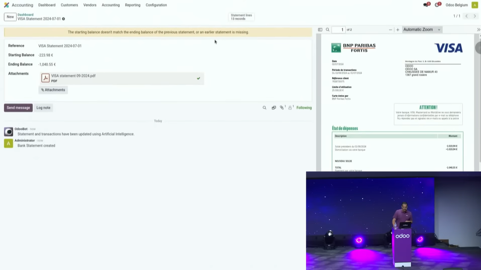Open chatter attachments paperclip icon

click(282, 108)
